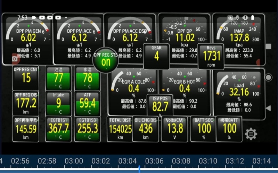
Task: Tap the Android recents square button
Action: (x=268, y=46)
